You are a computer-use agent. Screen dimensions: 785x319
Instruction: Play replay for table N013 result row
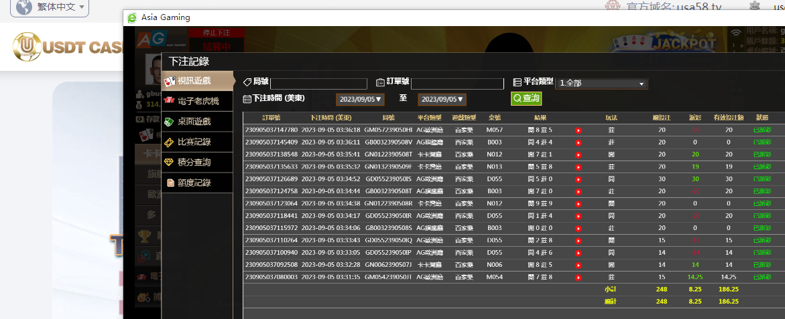(x=578, y=167)
